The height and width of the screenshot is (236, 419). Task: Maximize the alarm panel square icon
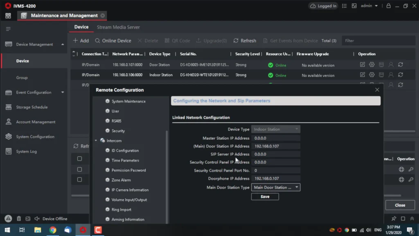[x=403, y=219]
